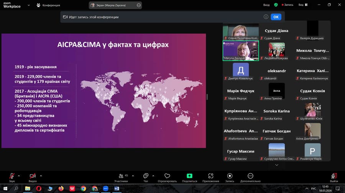Click the Отреагировать reactions heart icon

point(167,176)
